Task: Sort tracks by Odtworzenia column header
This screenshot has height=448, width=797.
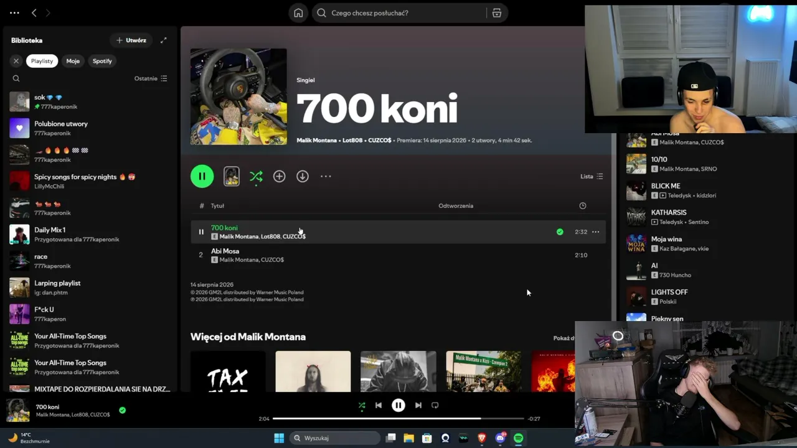Action: coord(456,206)
